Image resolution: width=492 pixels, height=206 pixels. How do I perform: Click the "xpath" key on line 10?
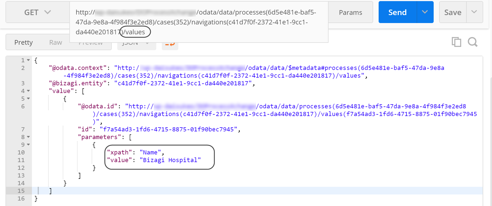(119, 152)
